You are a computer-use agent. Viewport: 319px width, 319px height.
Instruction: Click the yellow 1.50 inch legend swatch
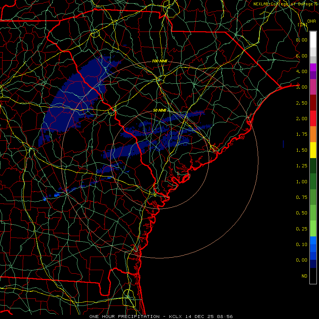[313, 150]
